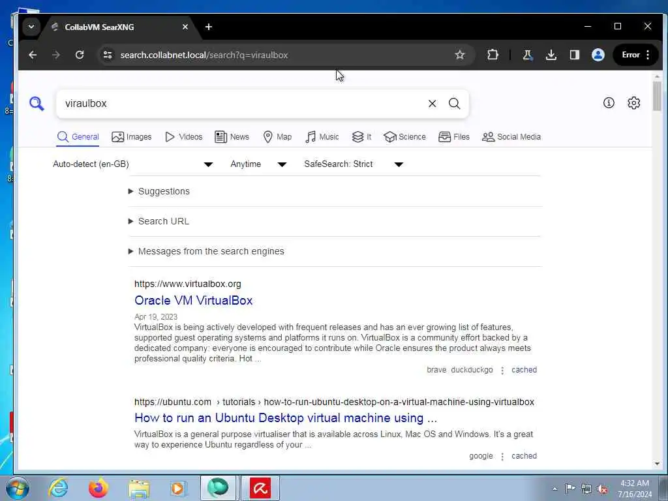
Task: Go back to the previous page
Action: 33,55
